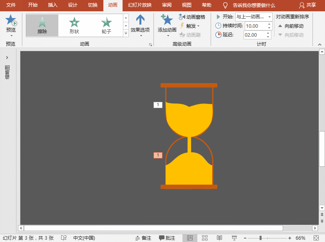Click Add Animation (添加动画) star icon
This screenshot has height=242, width=325.
click(x=167, y=20)
